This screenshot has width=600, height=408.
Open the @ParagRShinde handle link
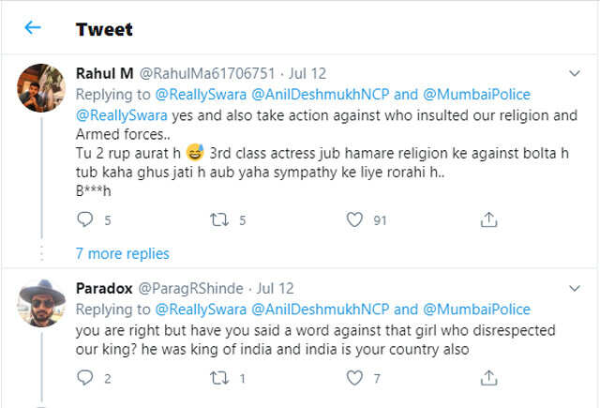pos(193,288)
